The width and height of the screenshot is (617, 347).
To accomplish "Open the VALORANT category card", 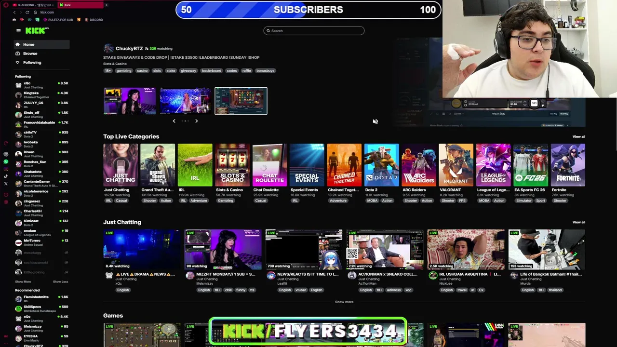I will pos(456,165).
